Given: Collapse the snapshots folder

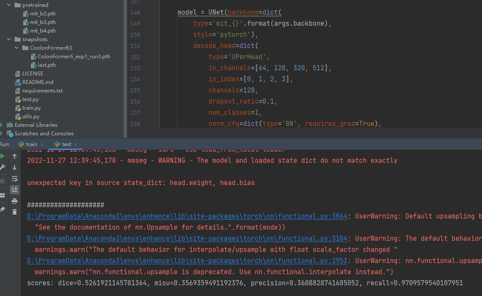Looking at the screenshot, I should coord(9,39).
